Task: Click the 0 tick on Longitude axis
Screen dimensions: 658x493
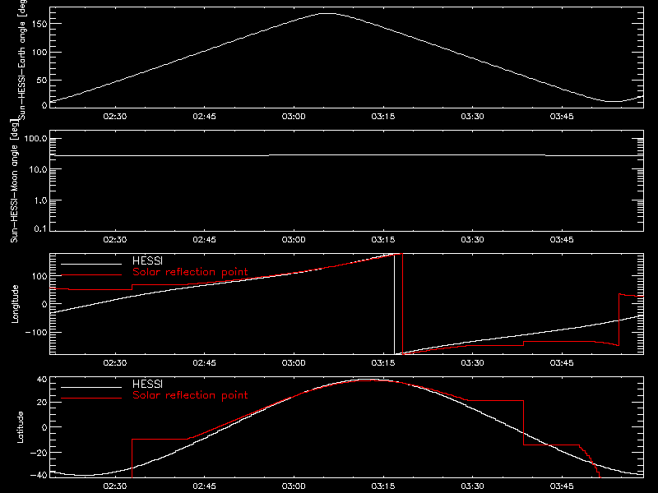Action: 44,304
